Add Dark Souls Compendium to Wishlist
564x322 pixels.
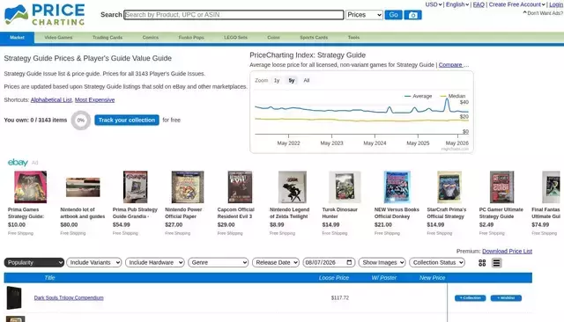pos(506,298)
